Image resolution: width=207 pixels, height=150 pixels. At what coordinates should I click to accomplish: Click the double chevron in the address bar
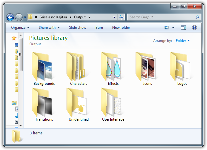click(36, 17)
